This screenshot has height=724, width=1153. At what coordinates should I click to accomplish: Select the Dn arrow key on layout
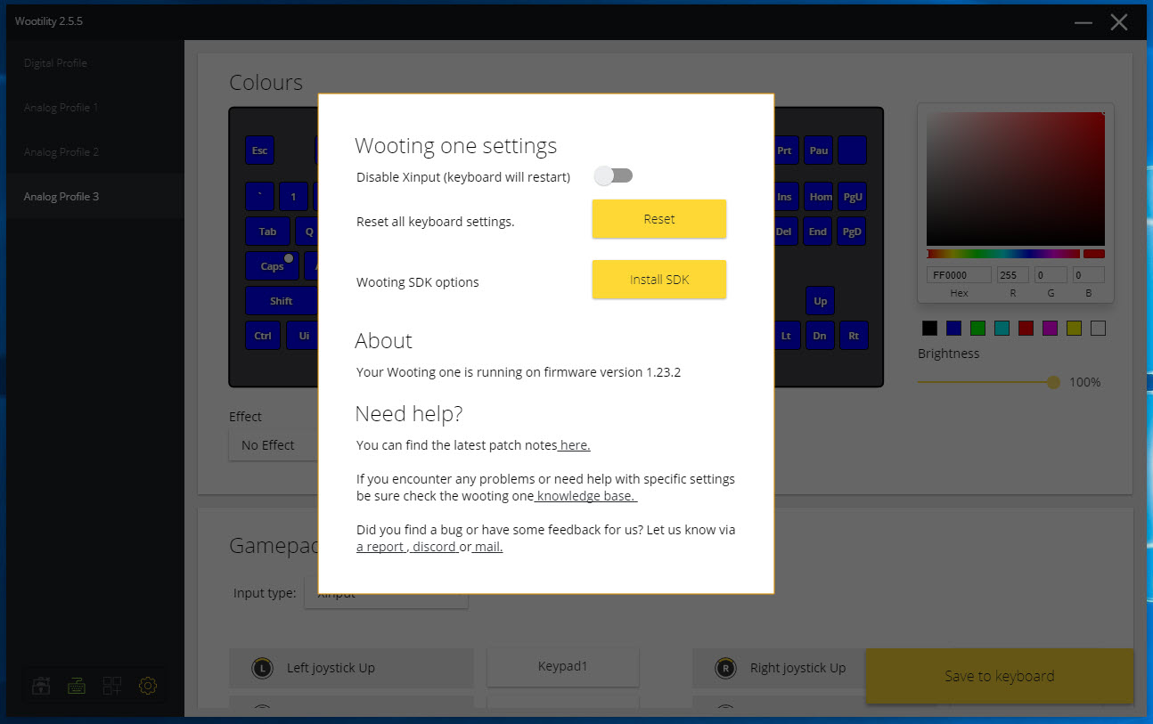tap(820, 336)
